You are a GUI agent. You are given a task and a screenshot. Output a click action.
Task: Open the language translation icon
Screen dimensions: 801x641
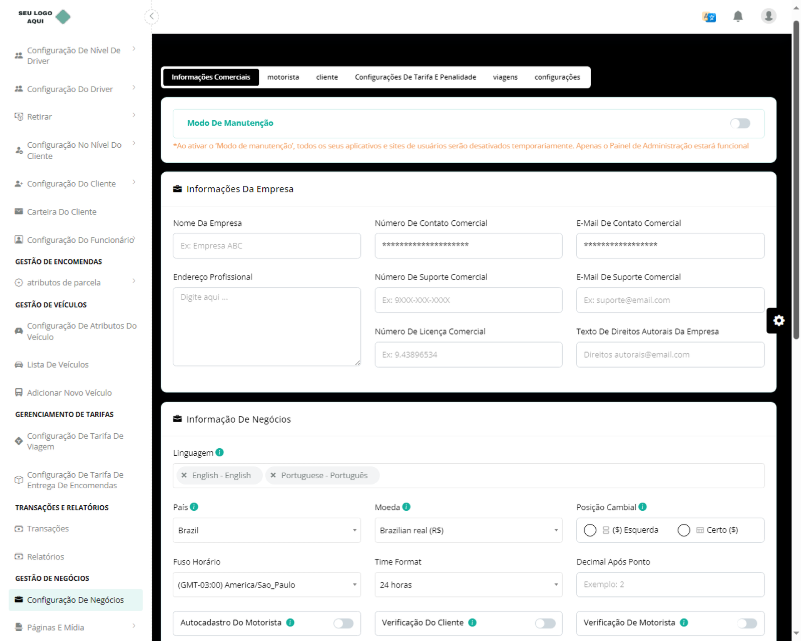coord(709,17)
